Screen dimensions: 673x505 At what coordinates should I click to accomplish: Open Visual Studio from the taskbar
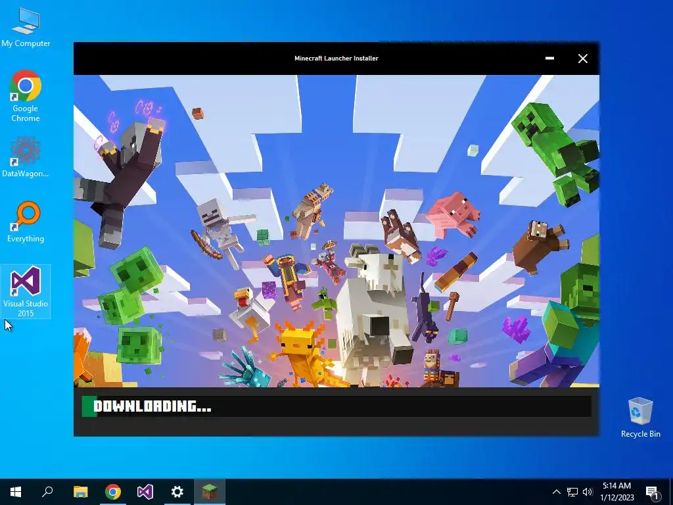click(x=145, y=492)
